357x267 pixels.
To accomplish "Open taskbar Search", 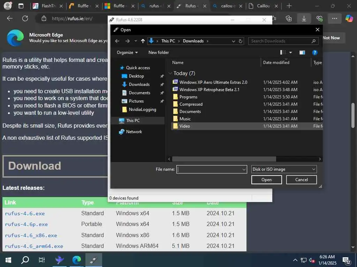I will coord(25,260).
